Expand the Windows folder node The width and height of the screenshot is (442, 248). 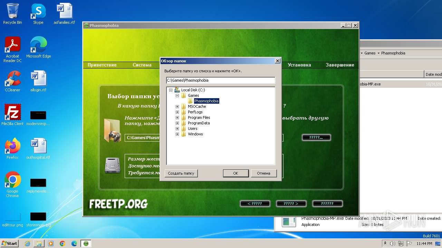point(177,134)
